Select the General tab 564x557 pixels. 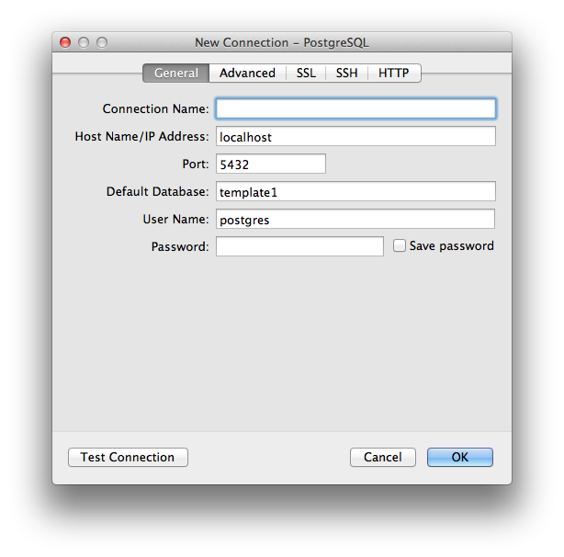coord(175,73)
